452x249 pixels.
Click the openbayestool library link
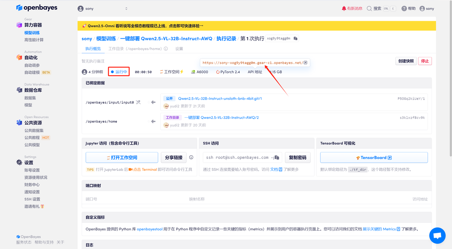[x=150, y=229]
